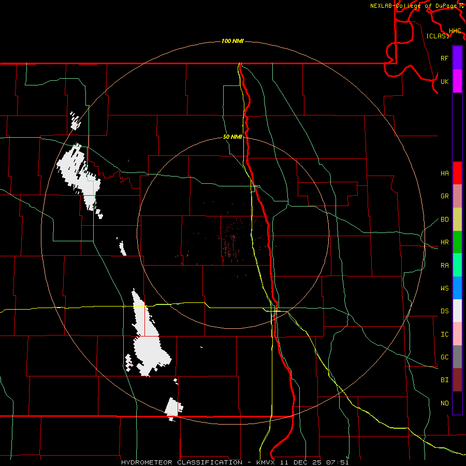Click the dark brown BI swatch
The image size is (466, 466).
click(457, 380)
